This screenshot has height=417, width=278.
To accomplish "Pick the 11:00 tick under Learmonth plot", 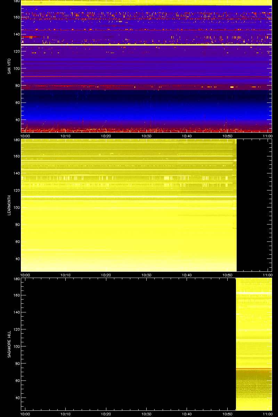I will (268, 275).
